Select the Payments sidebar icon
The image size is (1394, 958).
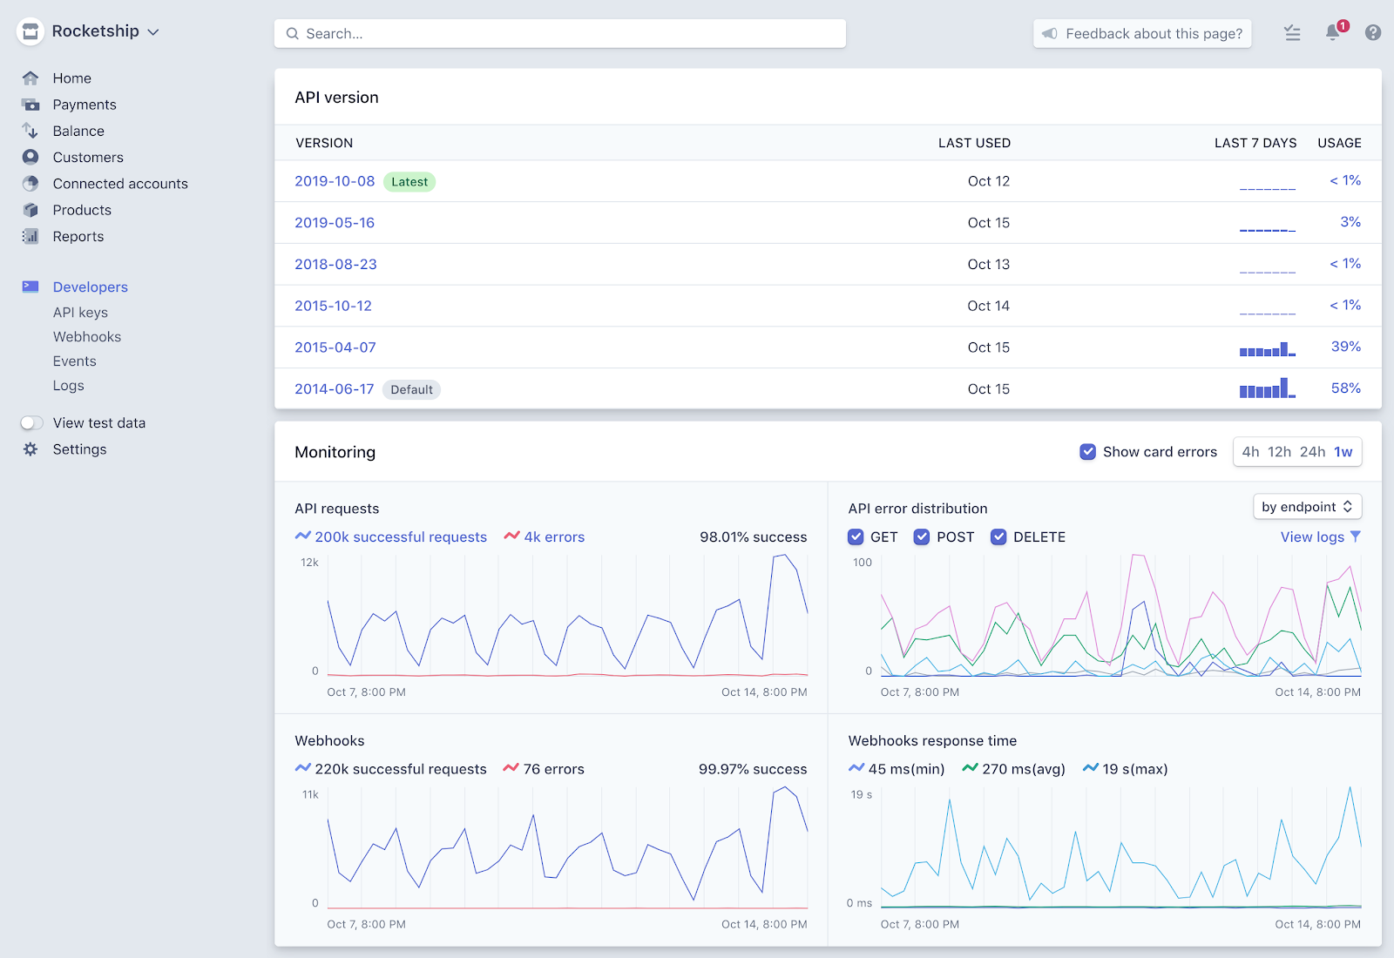click(30, 104)
